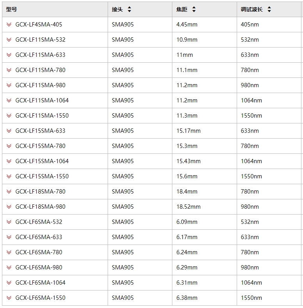The width and height of the screenshot is (303, 308).
Task: Click the 18.52mm focal length cell
Action: (x=204, y=207)
